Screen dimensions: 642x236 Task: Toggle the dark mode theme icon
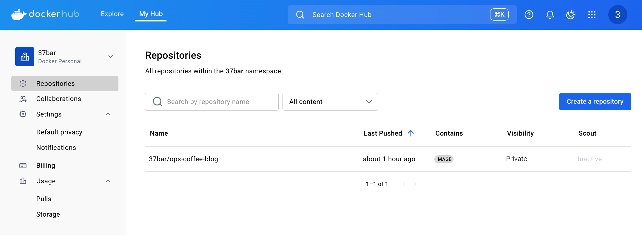pos(571,15)
